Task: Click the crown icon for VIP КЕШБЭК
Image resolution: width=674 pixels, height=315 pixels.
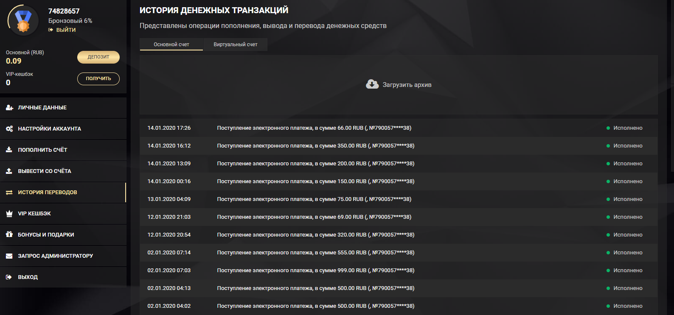Action: tap(9, 214)
